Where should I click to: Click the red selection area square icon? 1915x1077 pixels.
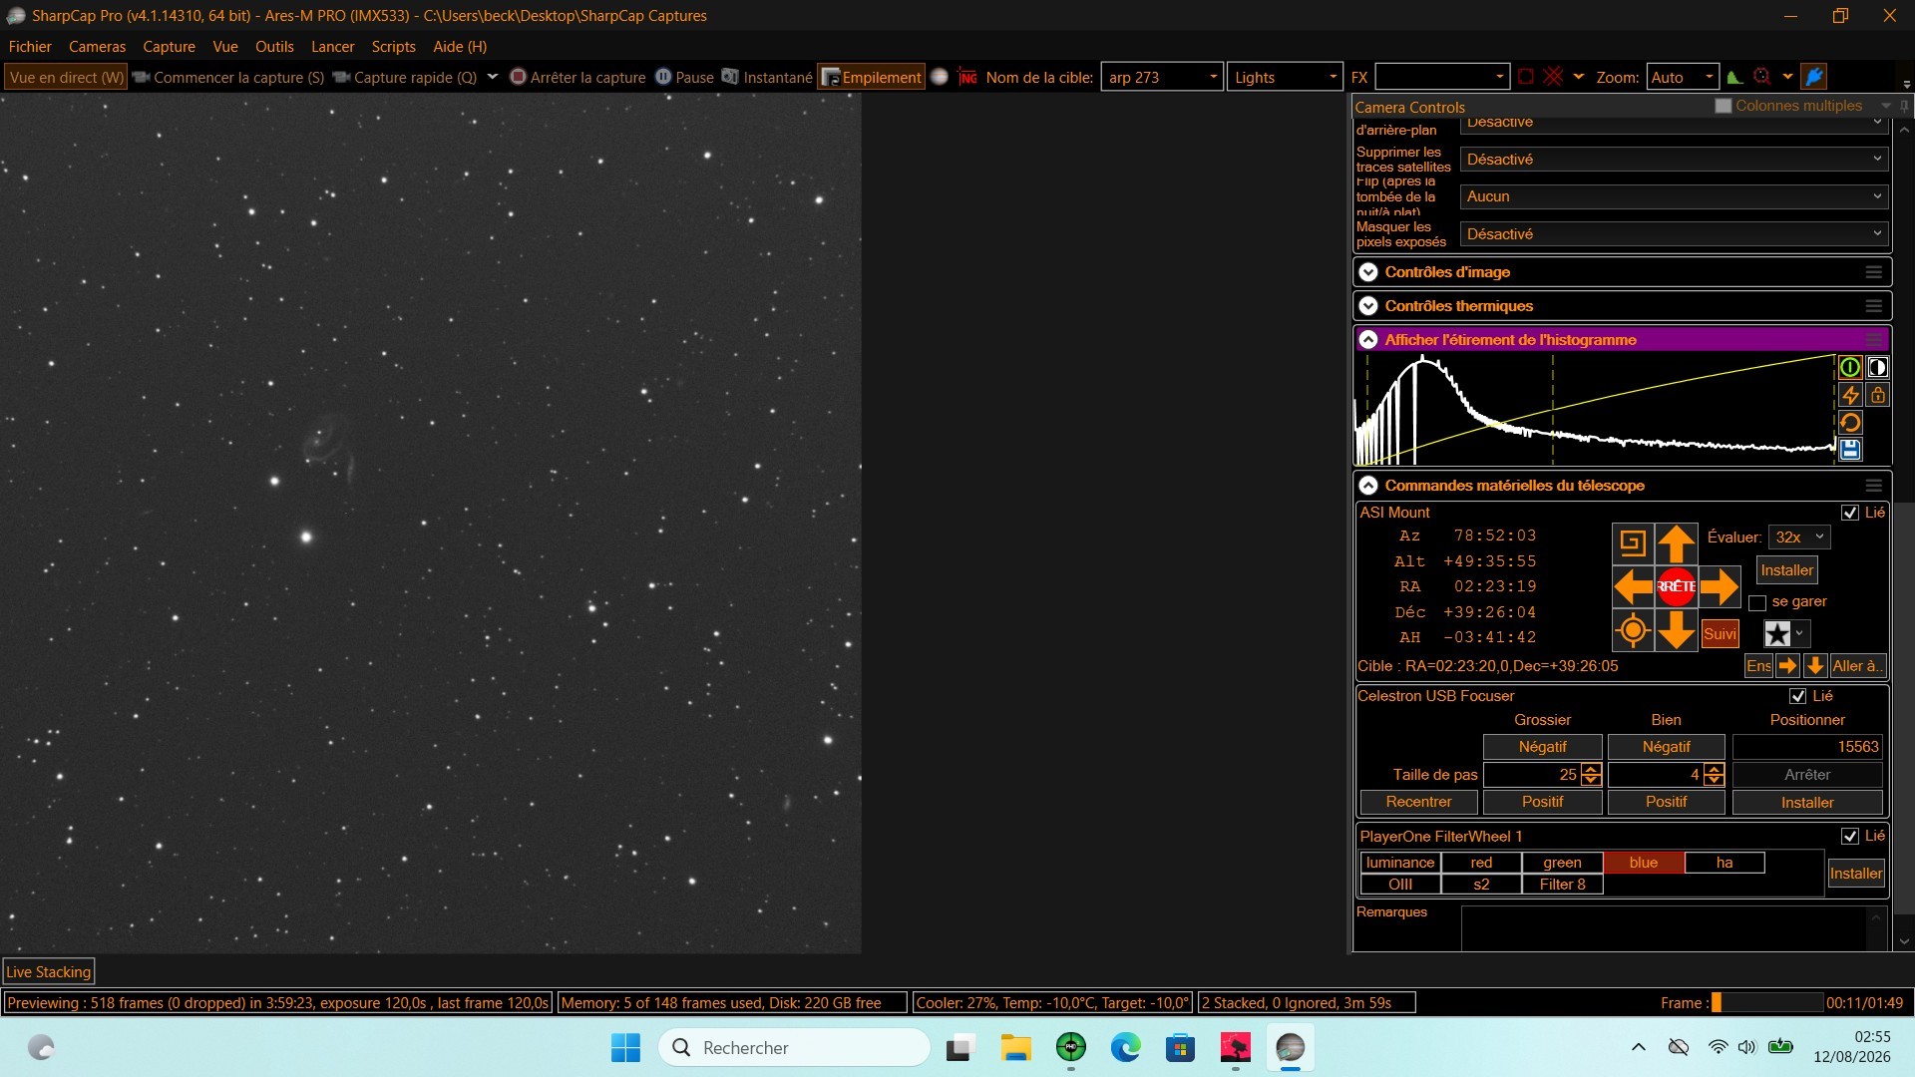pyautogui.click(x=1526, y=77)
